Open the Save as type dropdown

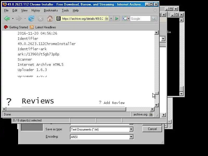point(131,129)
